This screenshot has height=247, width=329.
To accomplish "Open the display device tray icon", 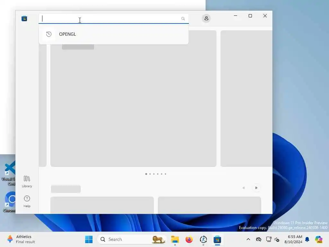I will click(269, 239).
